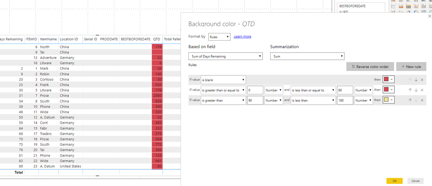Move the 'greater than or equal to' rule up
432x186 pixels.
(410, 90)
